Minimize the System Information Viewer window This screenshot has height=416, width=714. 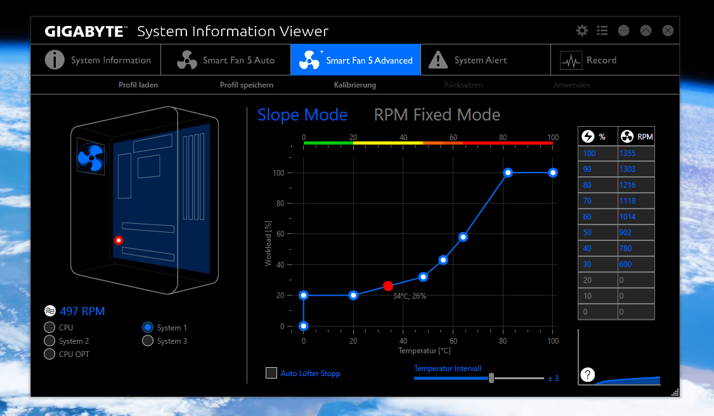click(x=623, y=30)
